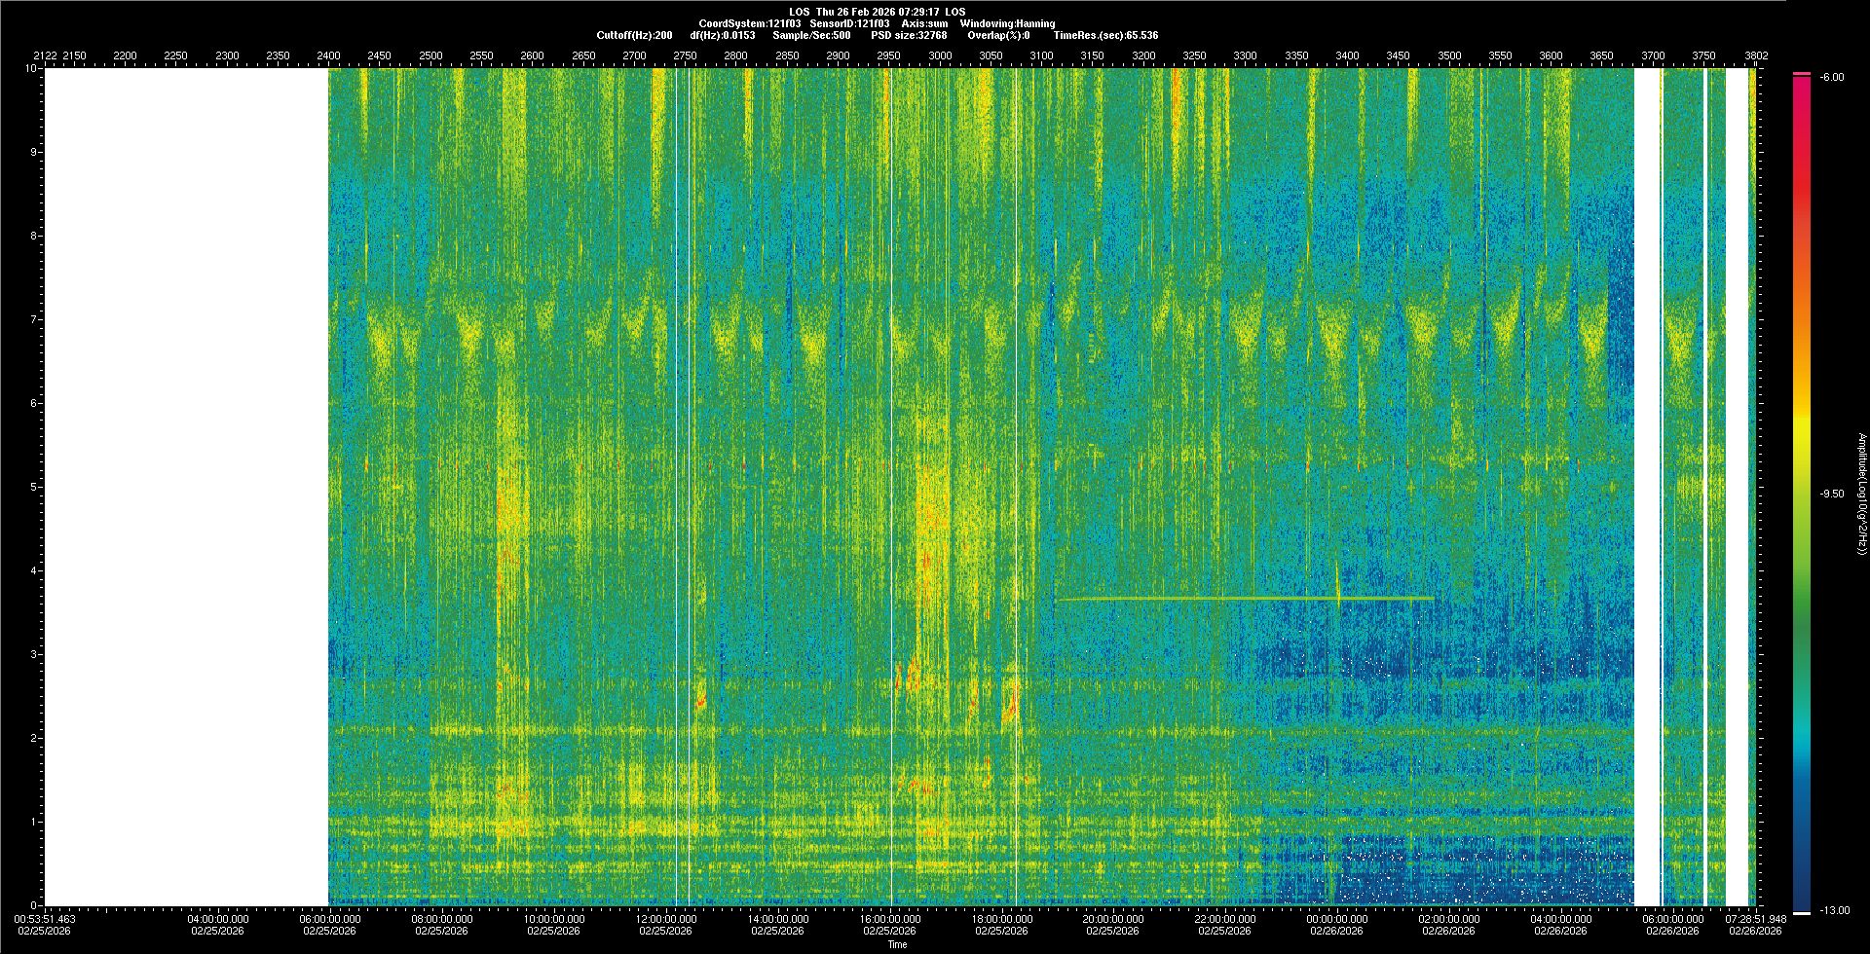Image resolution: width=1870 pixels, height=954 pixels.
Task: Click the 2400 tick on top axis
Action: (328, 56)
